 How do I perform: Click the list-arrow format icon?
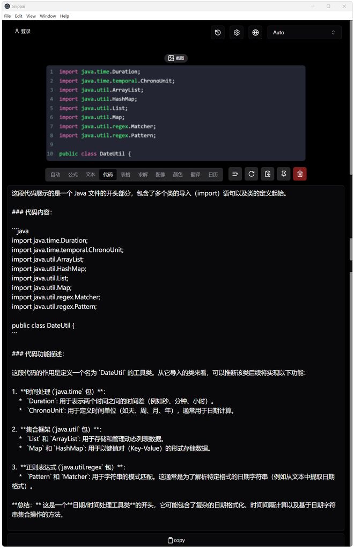pyautogui.click(x=235, y=174)
